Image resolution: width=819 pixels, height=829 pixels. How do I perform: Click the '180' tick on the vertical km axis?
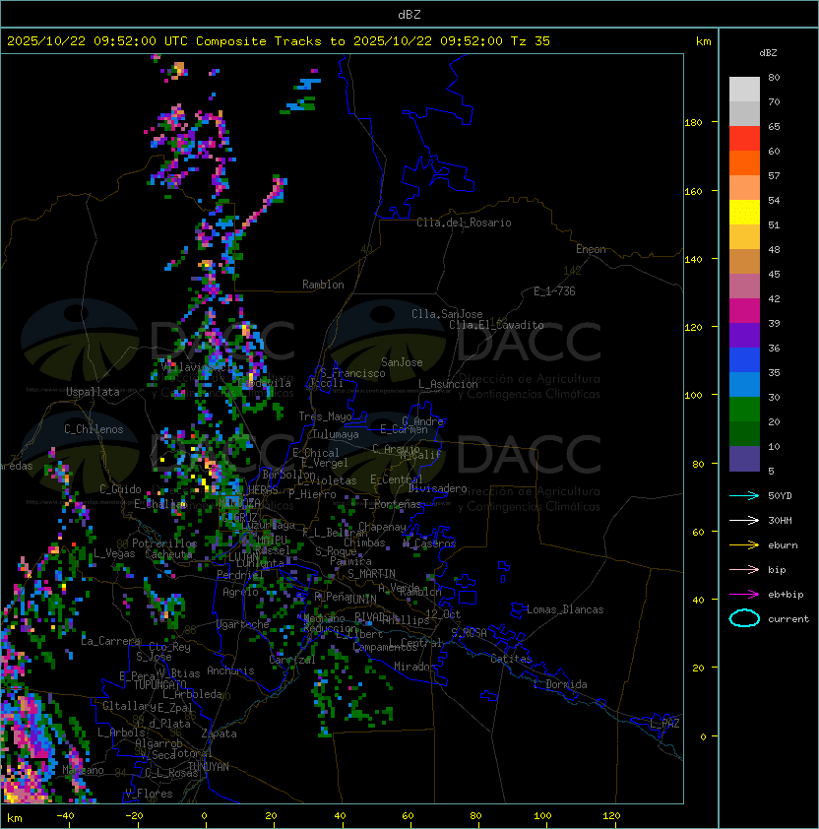click(693, 123)
